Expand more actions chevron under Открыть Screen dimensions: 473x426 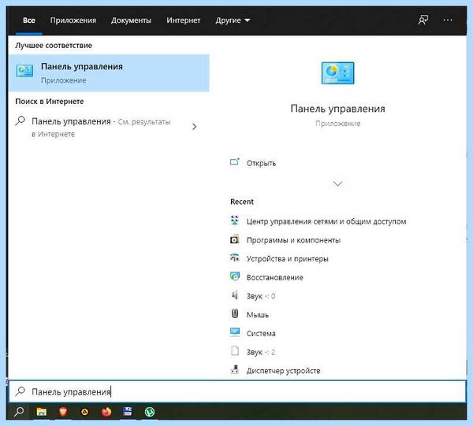pos(337,183)
